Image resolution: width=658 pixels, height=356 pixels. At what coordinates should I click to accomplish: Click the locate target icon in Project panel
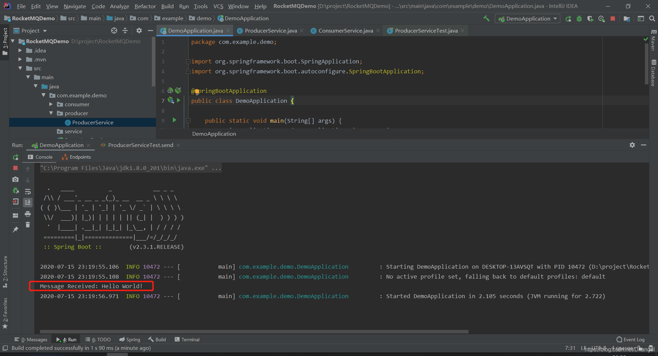pos(114,31)
